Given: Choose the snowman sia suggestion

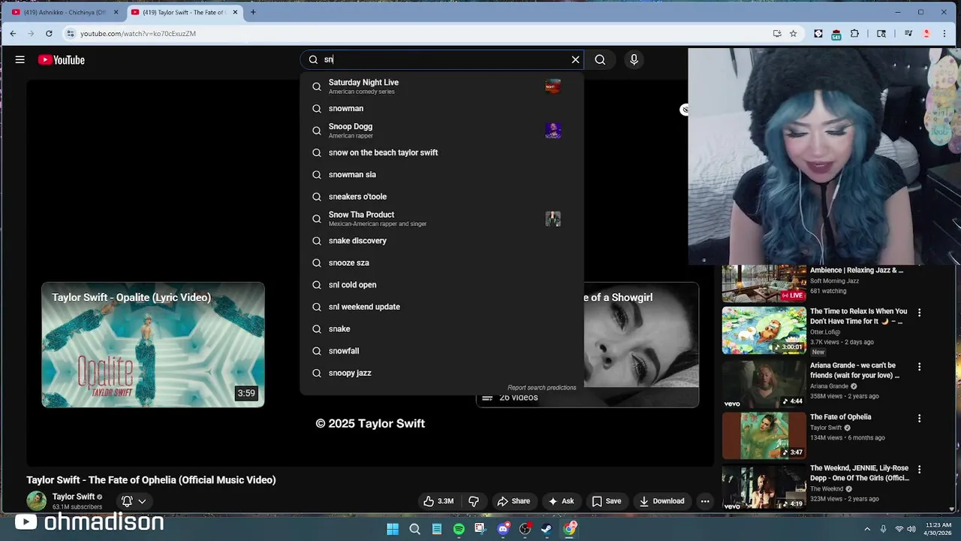Looking at the screenshot, I should [x=441, y=174].
